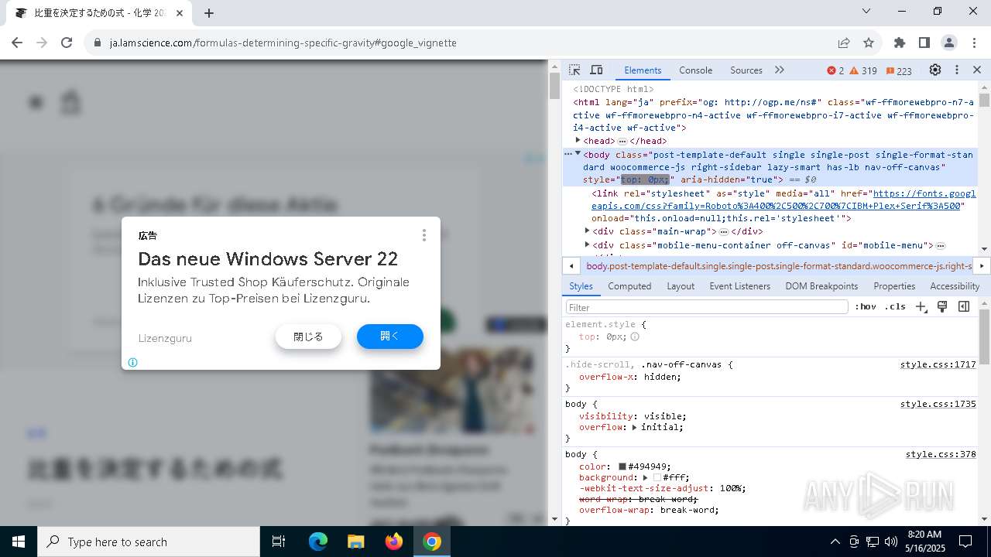Viewport: 991px width, 557px height.
Task: Expand the mobile-menu-container div node
Action: click(x=587, y=244)
